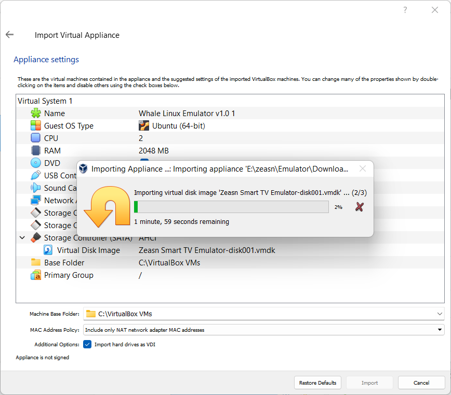Click the Guest OS Type colorful icon
451x395 pixels.
[x=36, y=125]
